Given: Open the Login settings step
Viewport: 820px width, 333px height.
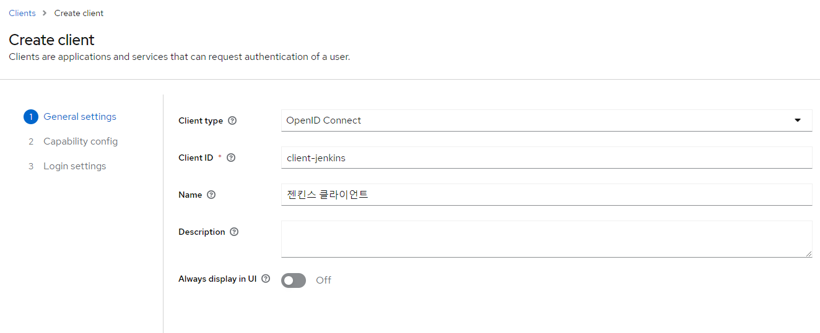Looking at the screenshot, I should (x=74, y=166).
